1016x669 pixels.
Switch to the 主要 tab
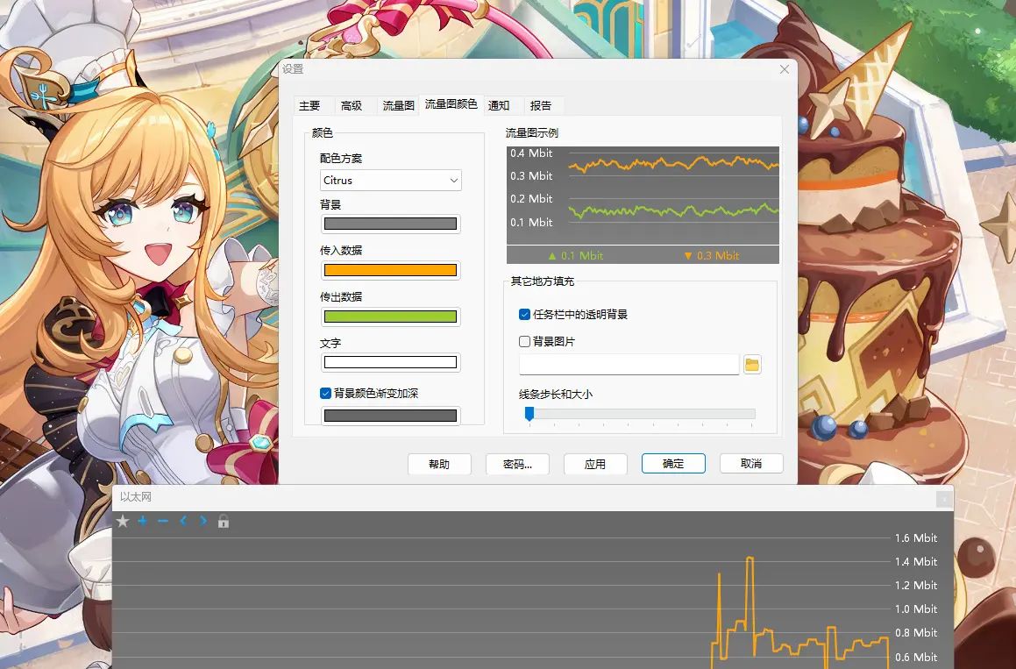(309, 106)
